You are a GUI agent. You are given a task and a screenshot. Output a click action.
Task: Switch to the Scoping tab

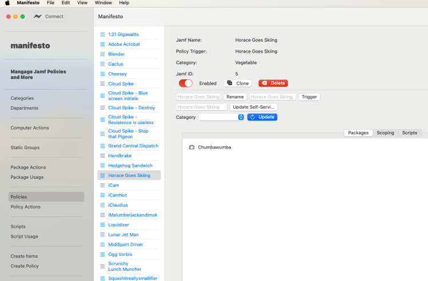[x=385, y=133]
